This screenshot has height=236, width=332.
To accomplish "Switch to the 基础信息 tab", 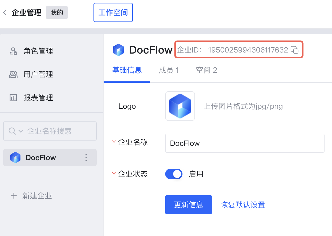I will 127,70.
